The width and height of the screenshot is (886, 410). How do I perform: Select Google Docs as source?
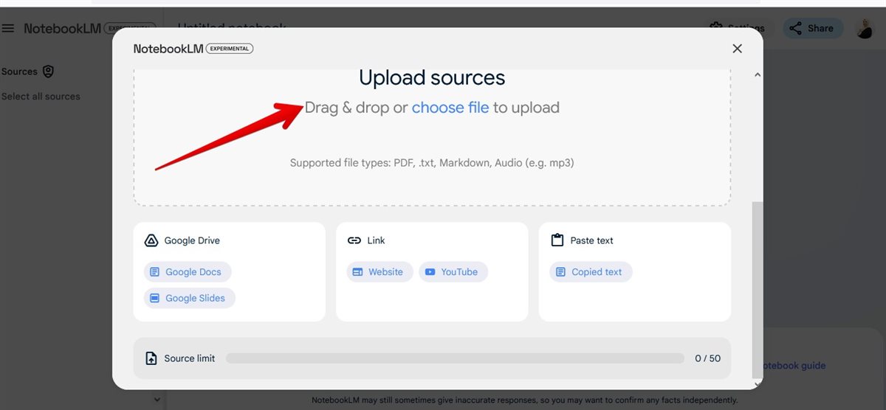(188, 272)
